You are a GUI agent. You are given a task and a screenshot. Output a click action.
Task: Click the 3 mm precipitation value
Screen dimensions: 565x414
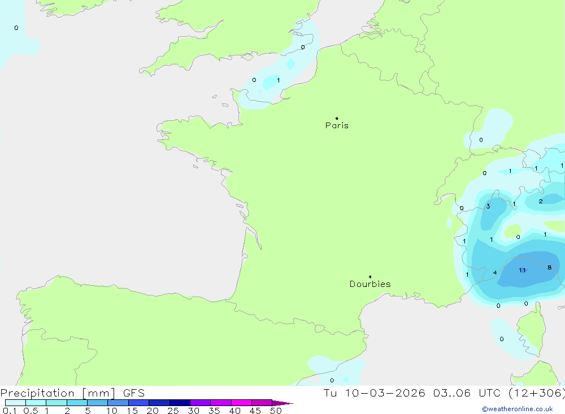coord(488,206)
